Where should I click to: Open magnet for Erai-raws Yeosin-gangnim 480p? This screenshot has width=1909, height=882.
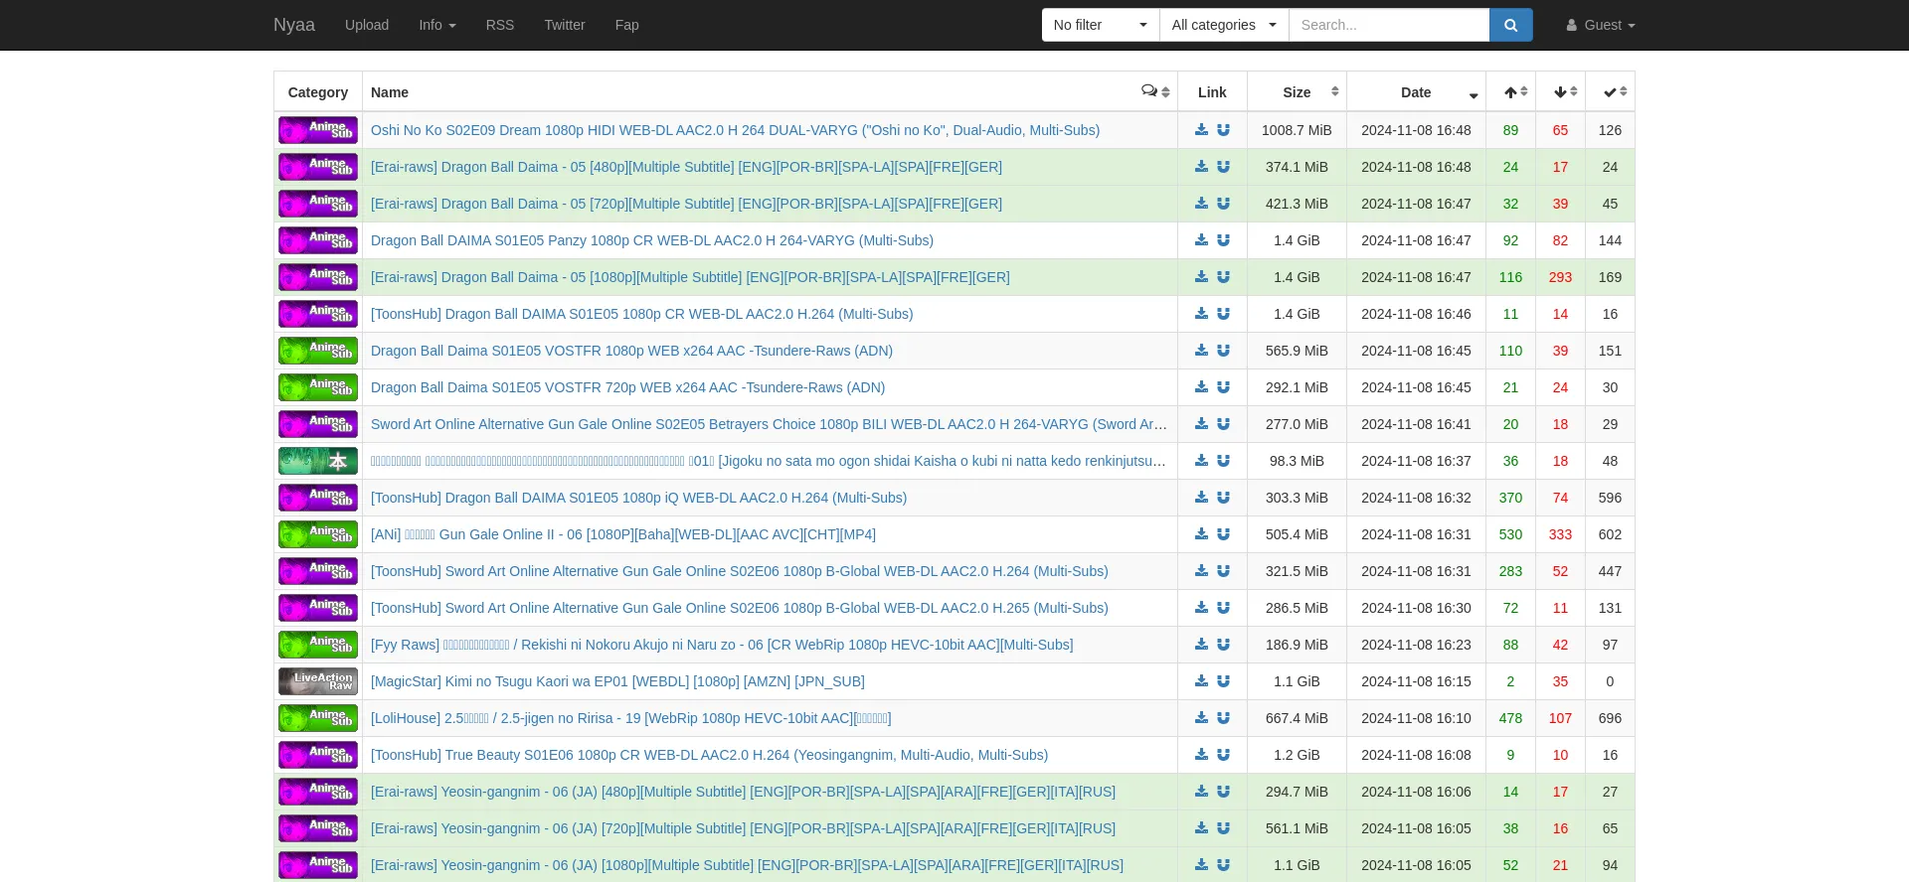[1223, 792]
